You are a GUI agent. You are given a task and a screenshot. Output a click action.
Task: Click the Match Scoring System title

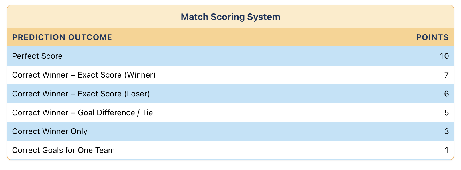pyautogui.click(x=230, y=17)
